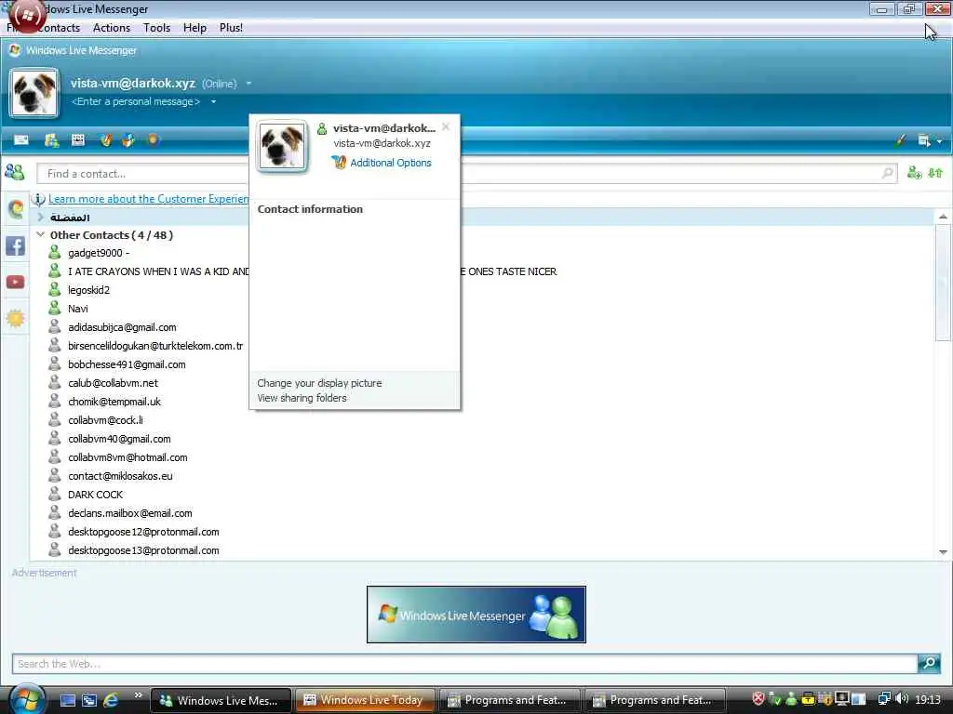Switch to first Programs and Features taskbar button
Screen dimensions: 953x714
click(x=509, y=700)
